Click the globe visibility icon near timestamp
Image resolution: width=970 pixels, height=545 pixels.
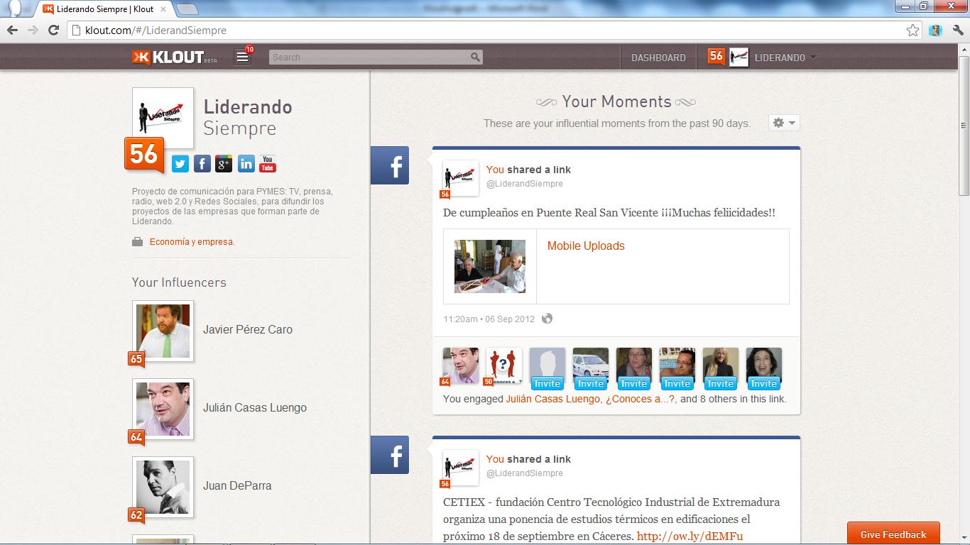click(x=547, y=319)
